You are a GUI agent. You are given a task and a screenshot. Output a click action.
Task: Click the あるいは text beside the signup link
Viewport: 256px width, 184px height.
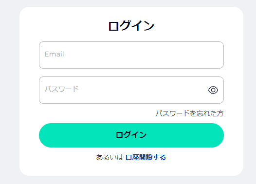pos(110,157)
